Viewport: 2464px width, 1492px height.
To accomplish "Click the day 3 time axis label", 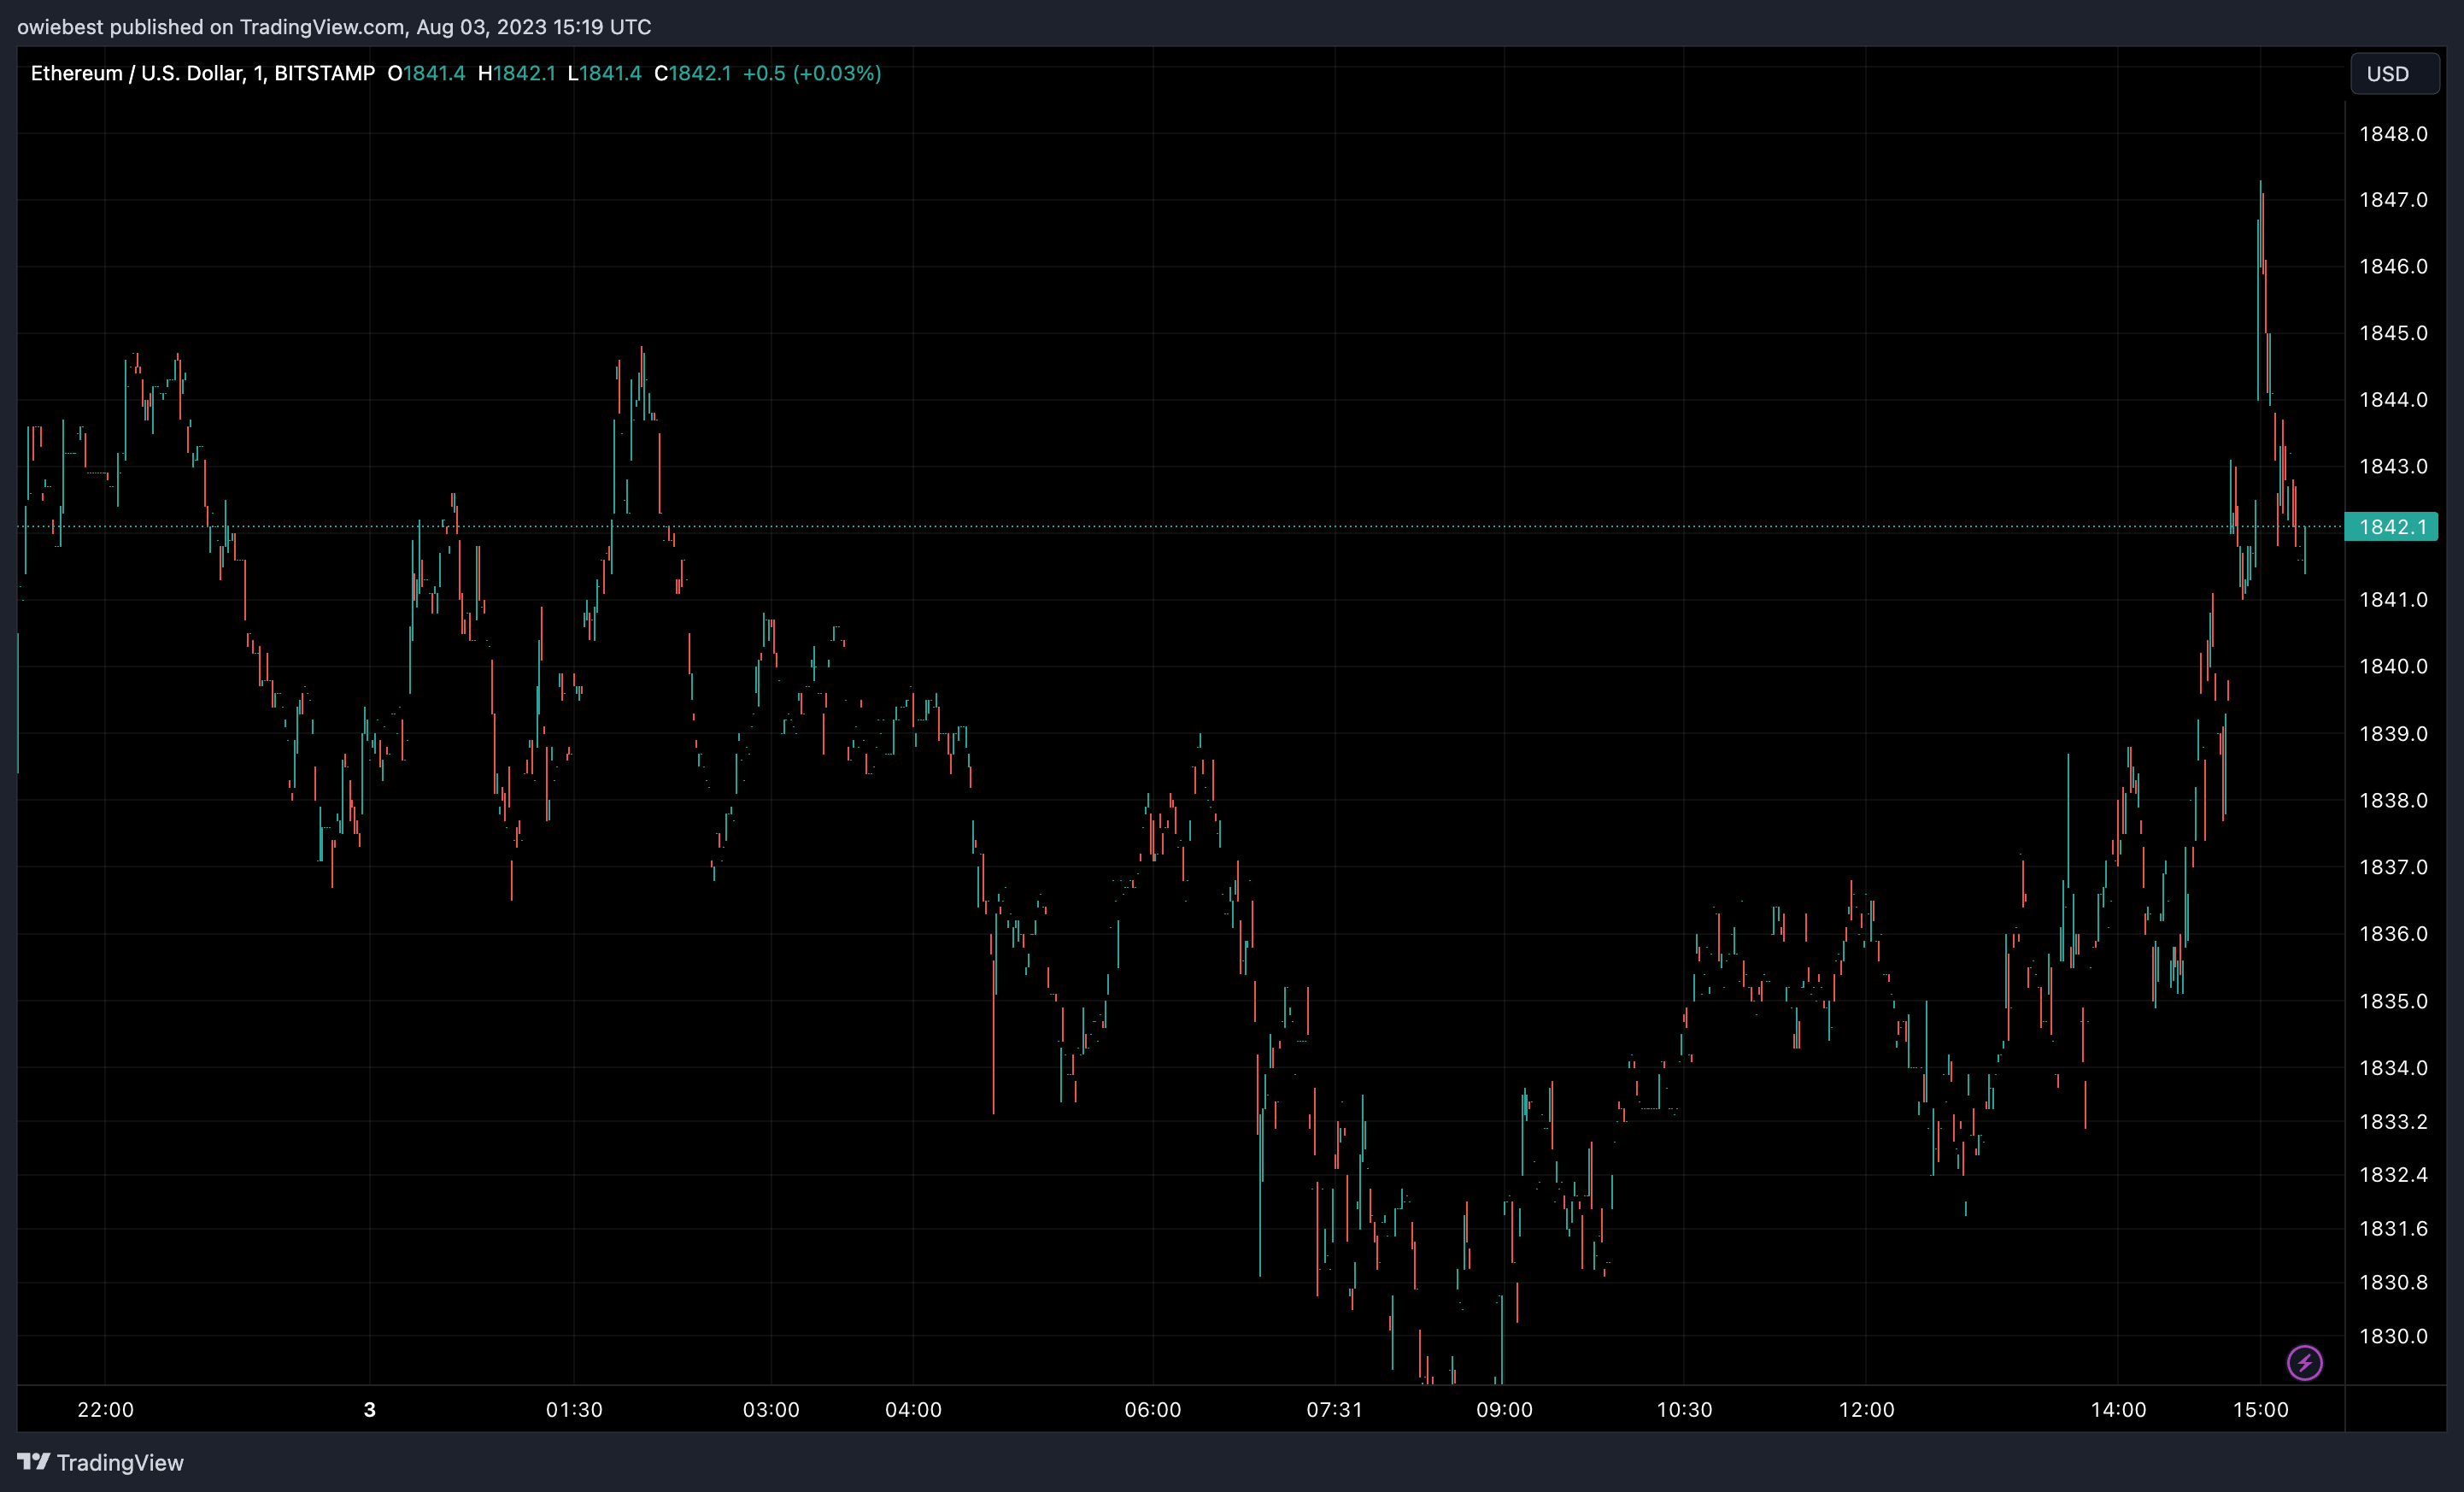I will [x=370, y=1410].
